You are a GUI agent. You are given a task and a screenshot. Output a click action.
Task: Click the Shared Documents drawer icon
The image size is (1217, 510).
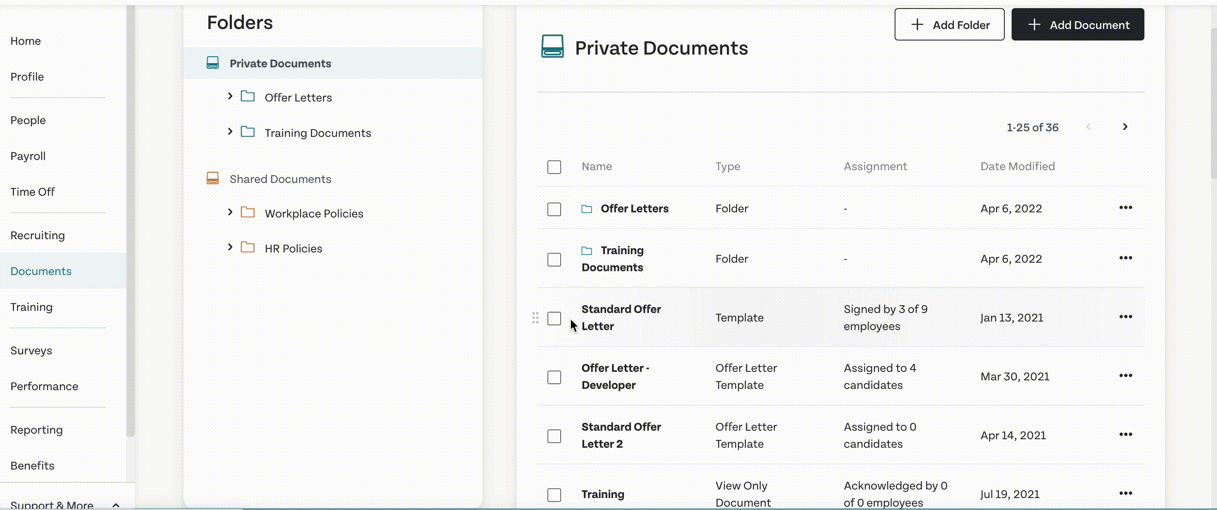tap(213, 178)
